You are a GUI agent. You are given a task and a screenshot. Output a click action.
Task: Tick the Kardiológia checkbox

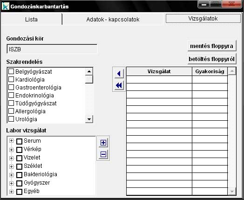[11, 79]
